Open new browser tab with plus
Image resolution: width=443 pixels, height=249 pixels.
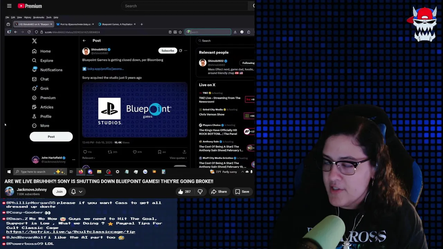pos(141,24)
